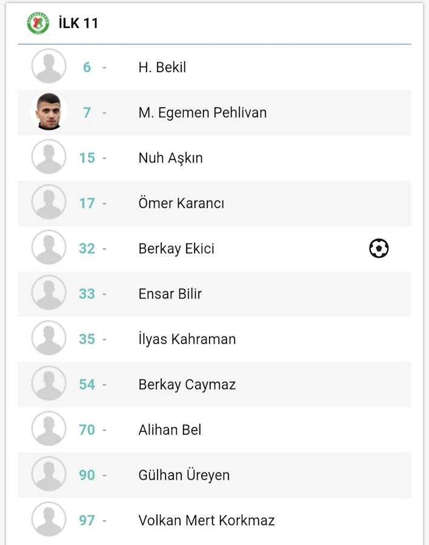Click Ensar Bilir's avatar icon
429x545 pixels.
pos(48,293)
